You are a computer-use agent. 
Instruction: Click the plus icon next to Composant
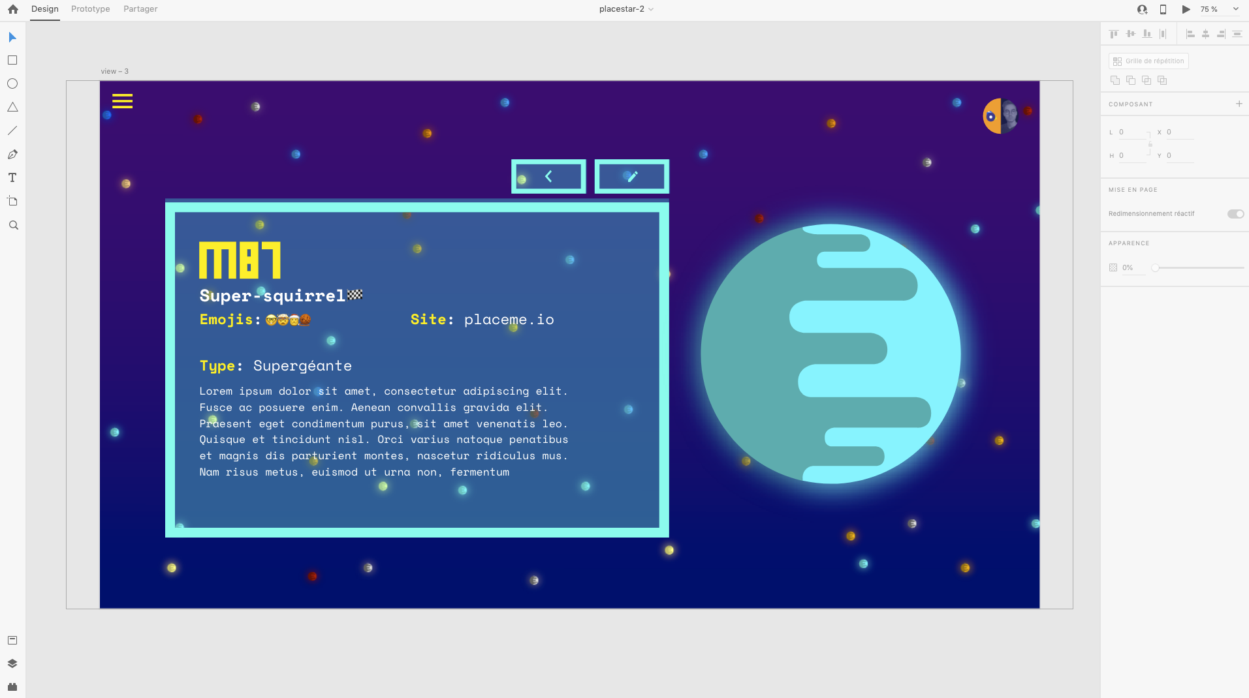coord(1239,104)
